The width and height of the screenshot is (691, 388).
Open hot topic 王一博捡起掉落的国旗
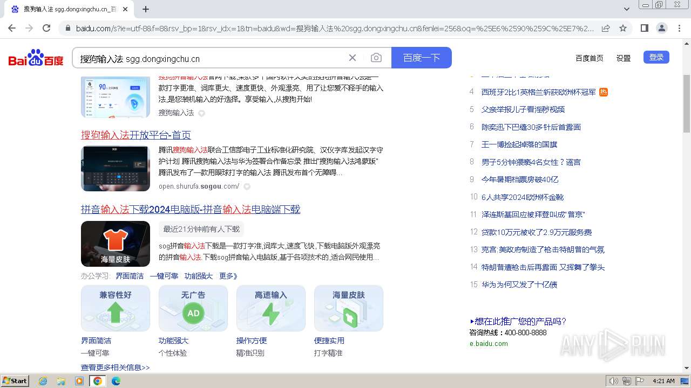(x=519, y=144)
